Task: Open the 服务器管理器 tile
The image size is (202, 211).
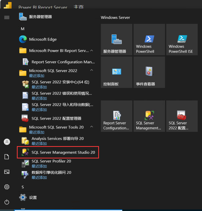Action: click(x=117, y=39)
